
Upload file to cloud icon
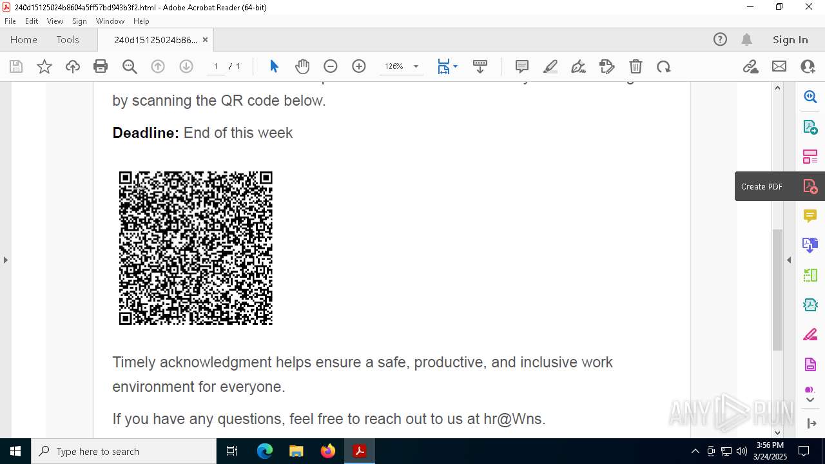pyautogui.click(x=73, y=66)
